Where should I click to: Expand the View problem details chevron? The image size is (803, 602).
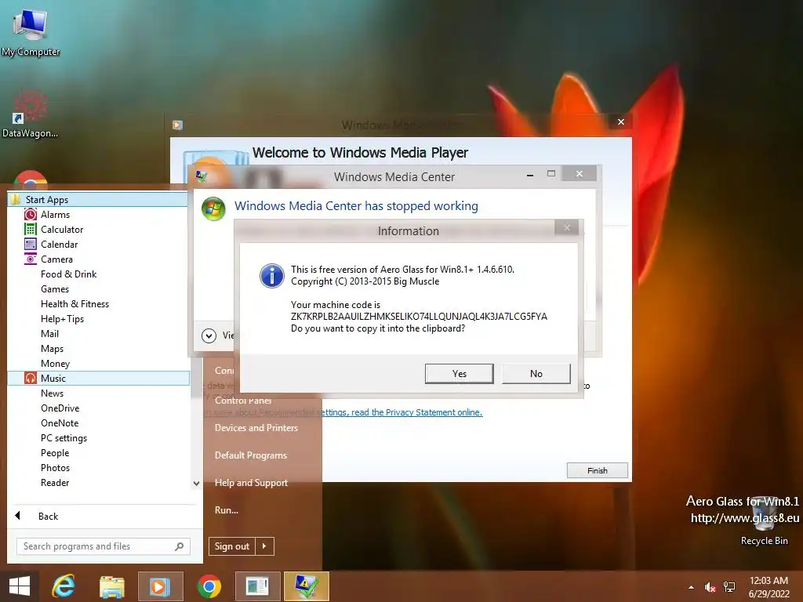[x=209, y=335]
